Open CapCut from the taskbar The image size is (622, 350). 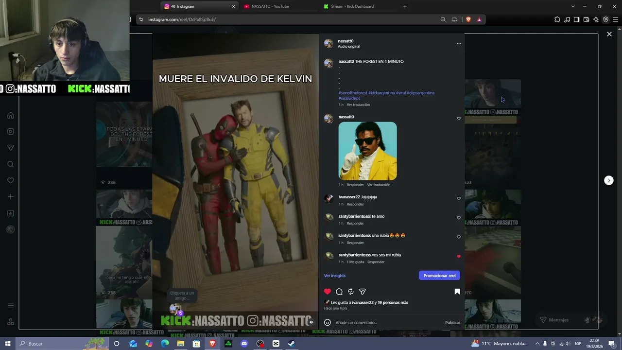(x=276, y=344)
